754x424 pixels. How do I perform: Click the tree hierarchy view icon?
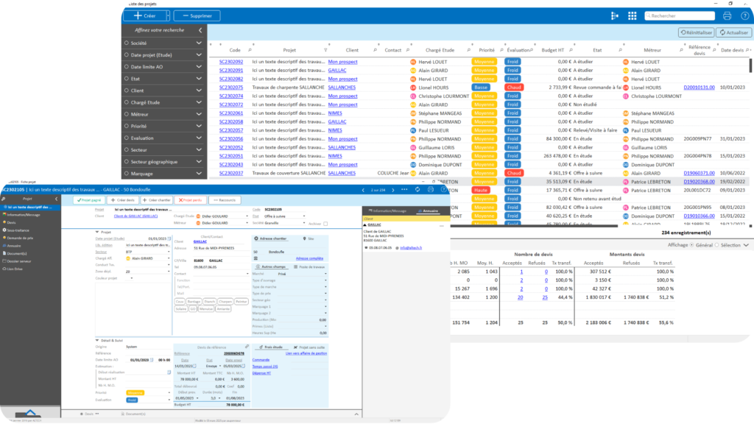pyautogui.click(x=615, y=15)
